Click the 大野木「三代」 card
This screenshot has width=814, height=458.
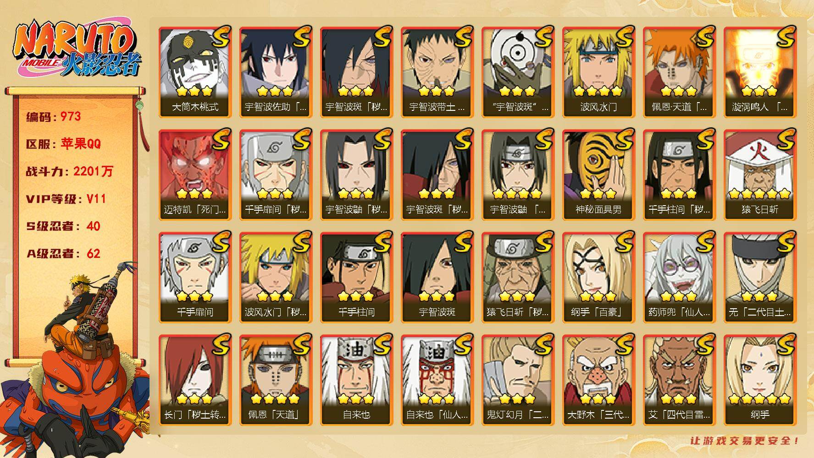[598, 380]
